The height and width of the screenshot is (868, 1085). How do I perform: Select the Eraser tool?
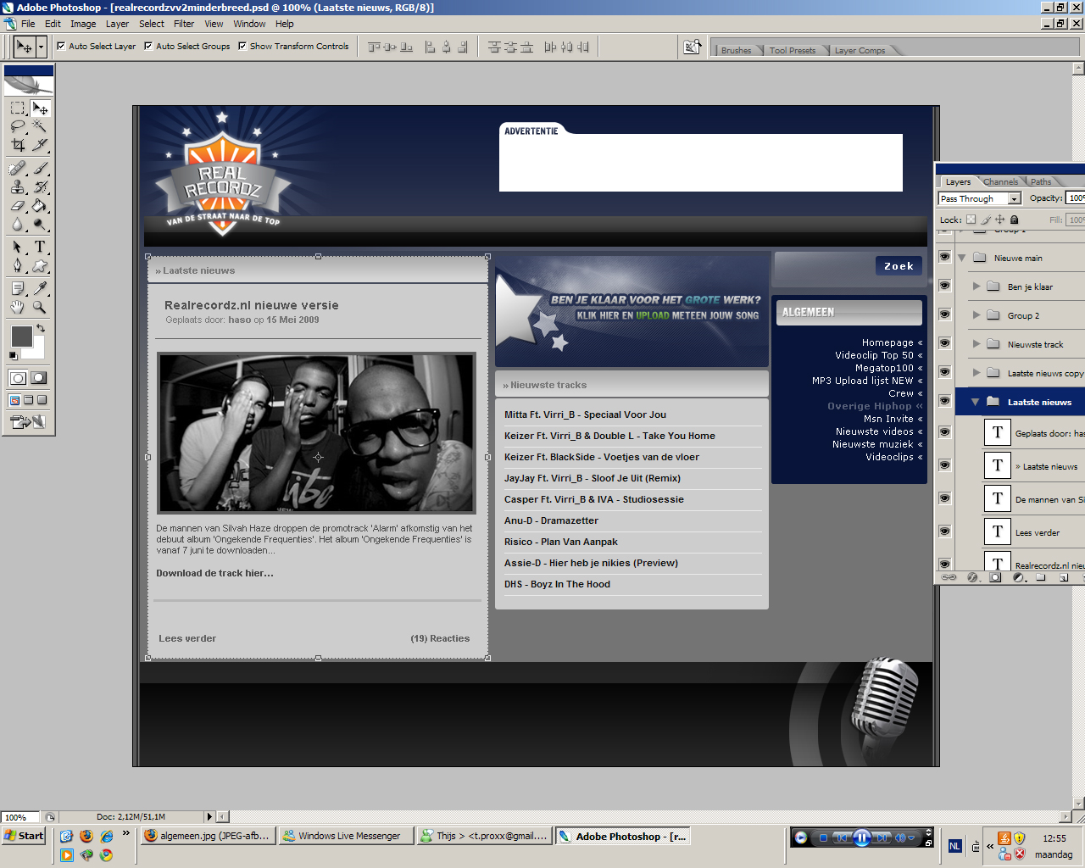pyautogui.click(x=18, y=205)
